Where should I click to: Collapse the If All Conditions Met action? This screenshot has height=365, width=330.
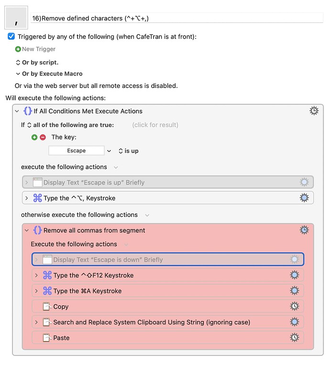[x=17, y=111]
